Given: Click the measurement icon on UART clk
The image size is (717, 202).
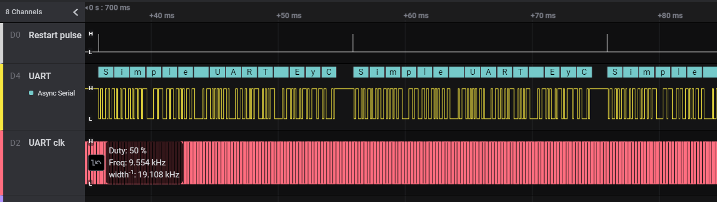Looking at the screenshot, I should (x=96, y=162).
